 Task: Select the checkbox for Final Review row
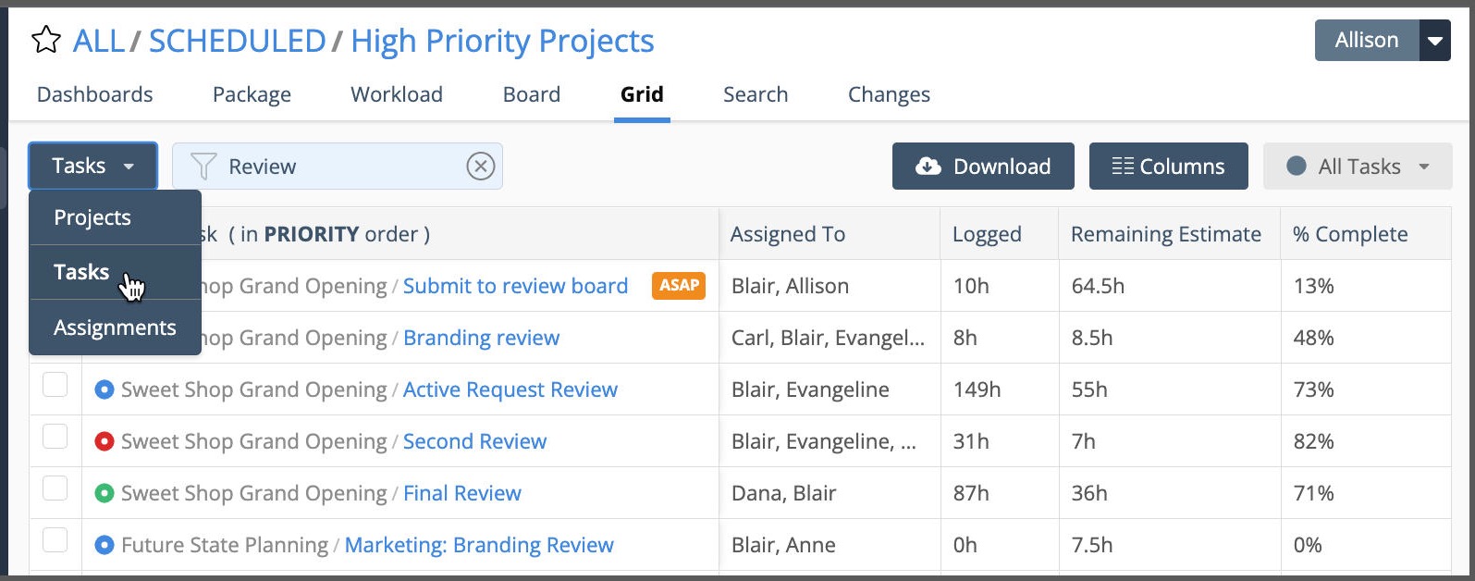pos(55,488)
